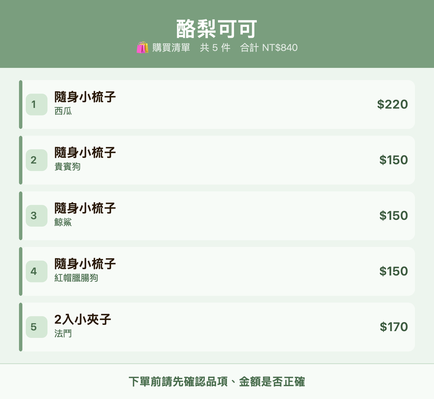The width and height of the screenshot is (434, 399).
Task: Select the 紅帽臘腸狗 variant label
Action: pos(76,278)
